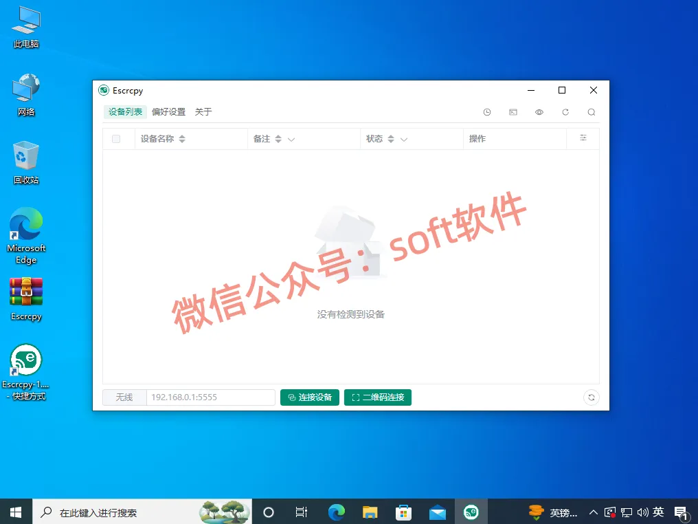Expand the 备注 column filter chevron

(x=291, y=140)
